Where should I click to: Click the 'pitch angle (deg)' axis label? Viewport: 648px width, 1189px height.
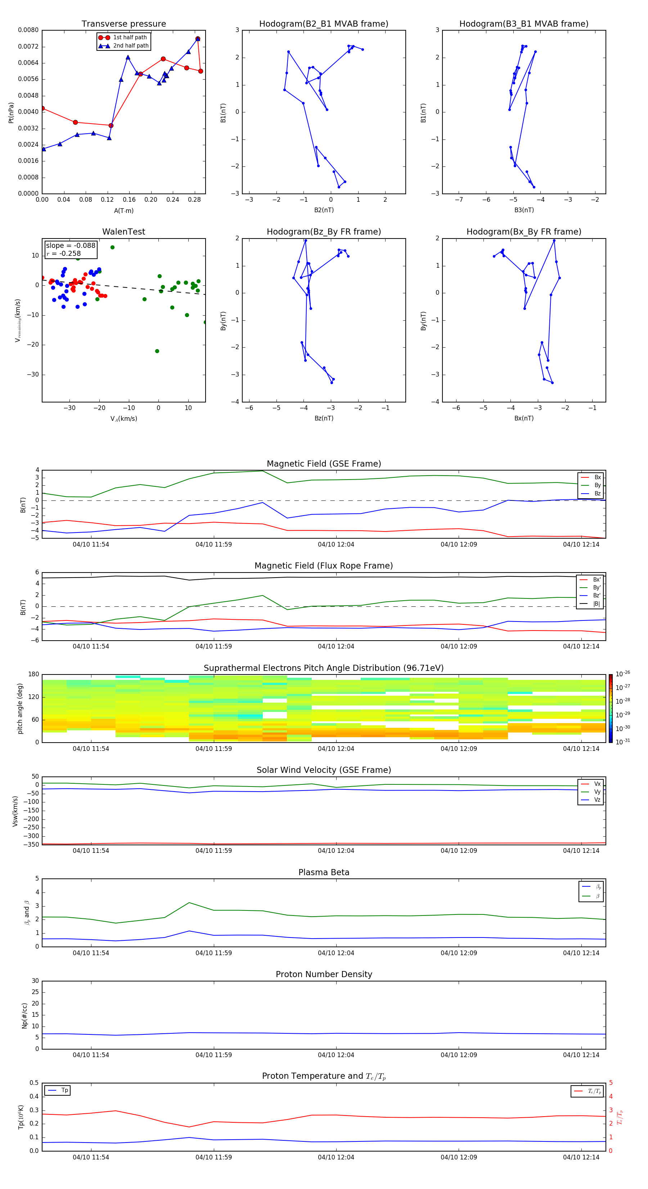coord(20,708)
